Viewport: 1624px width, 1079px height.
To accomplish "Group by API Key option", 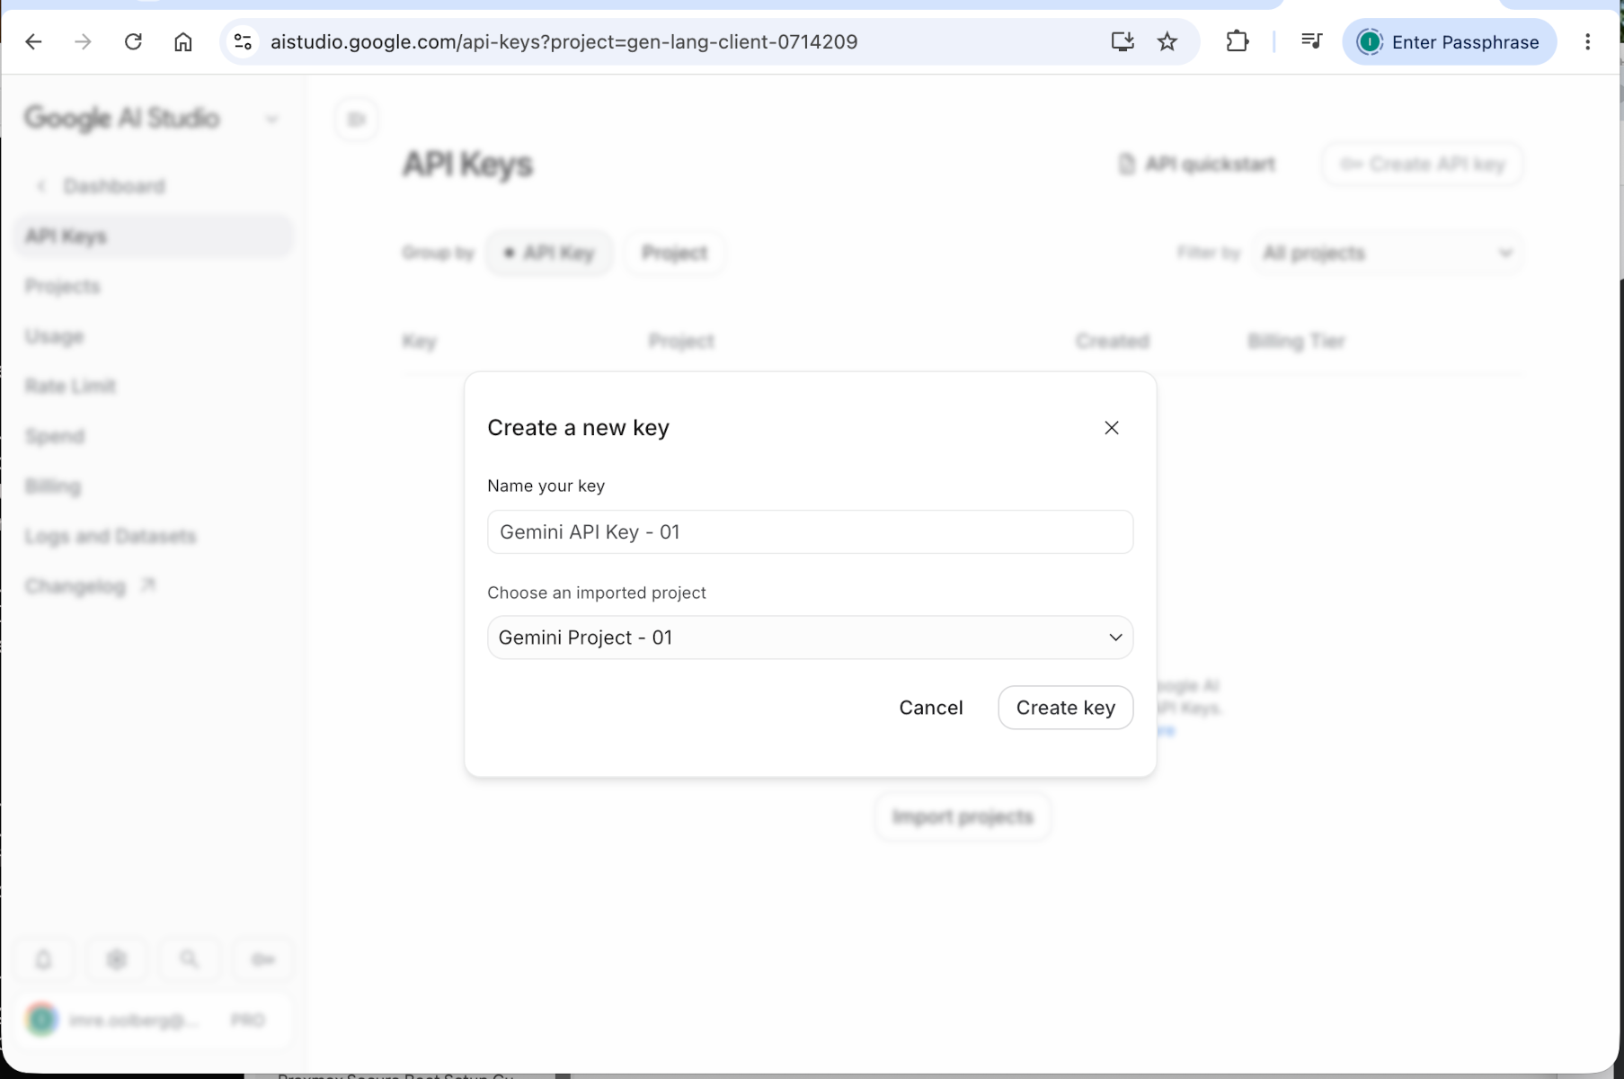I will pos(548,254).
